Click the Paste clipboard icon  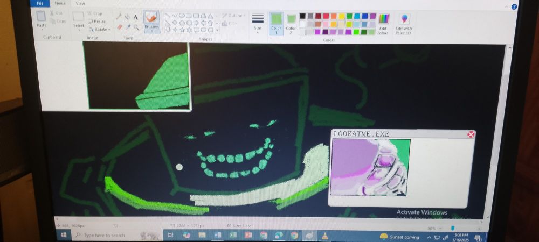(42, 16)
